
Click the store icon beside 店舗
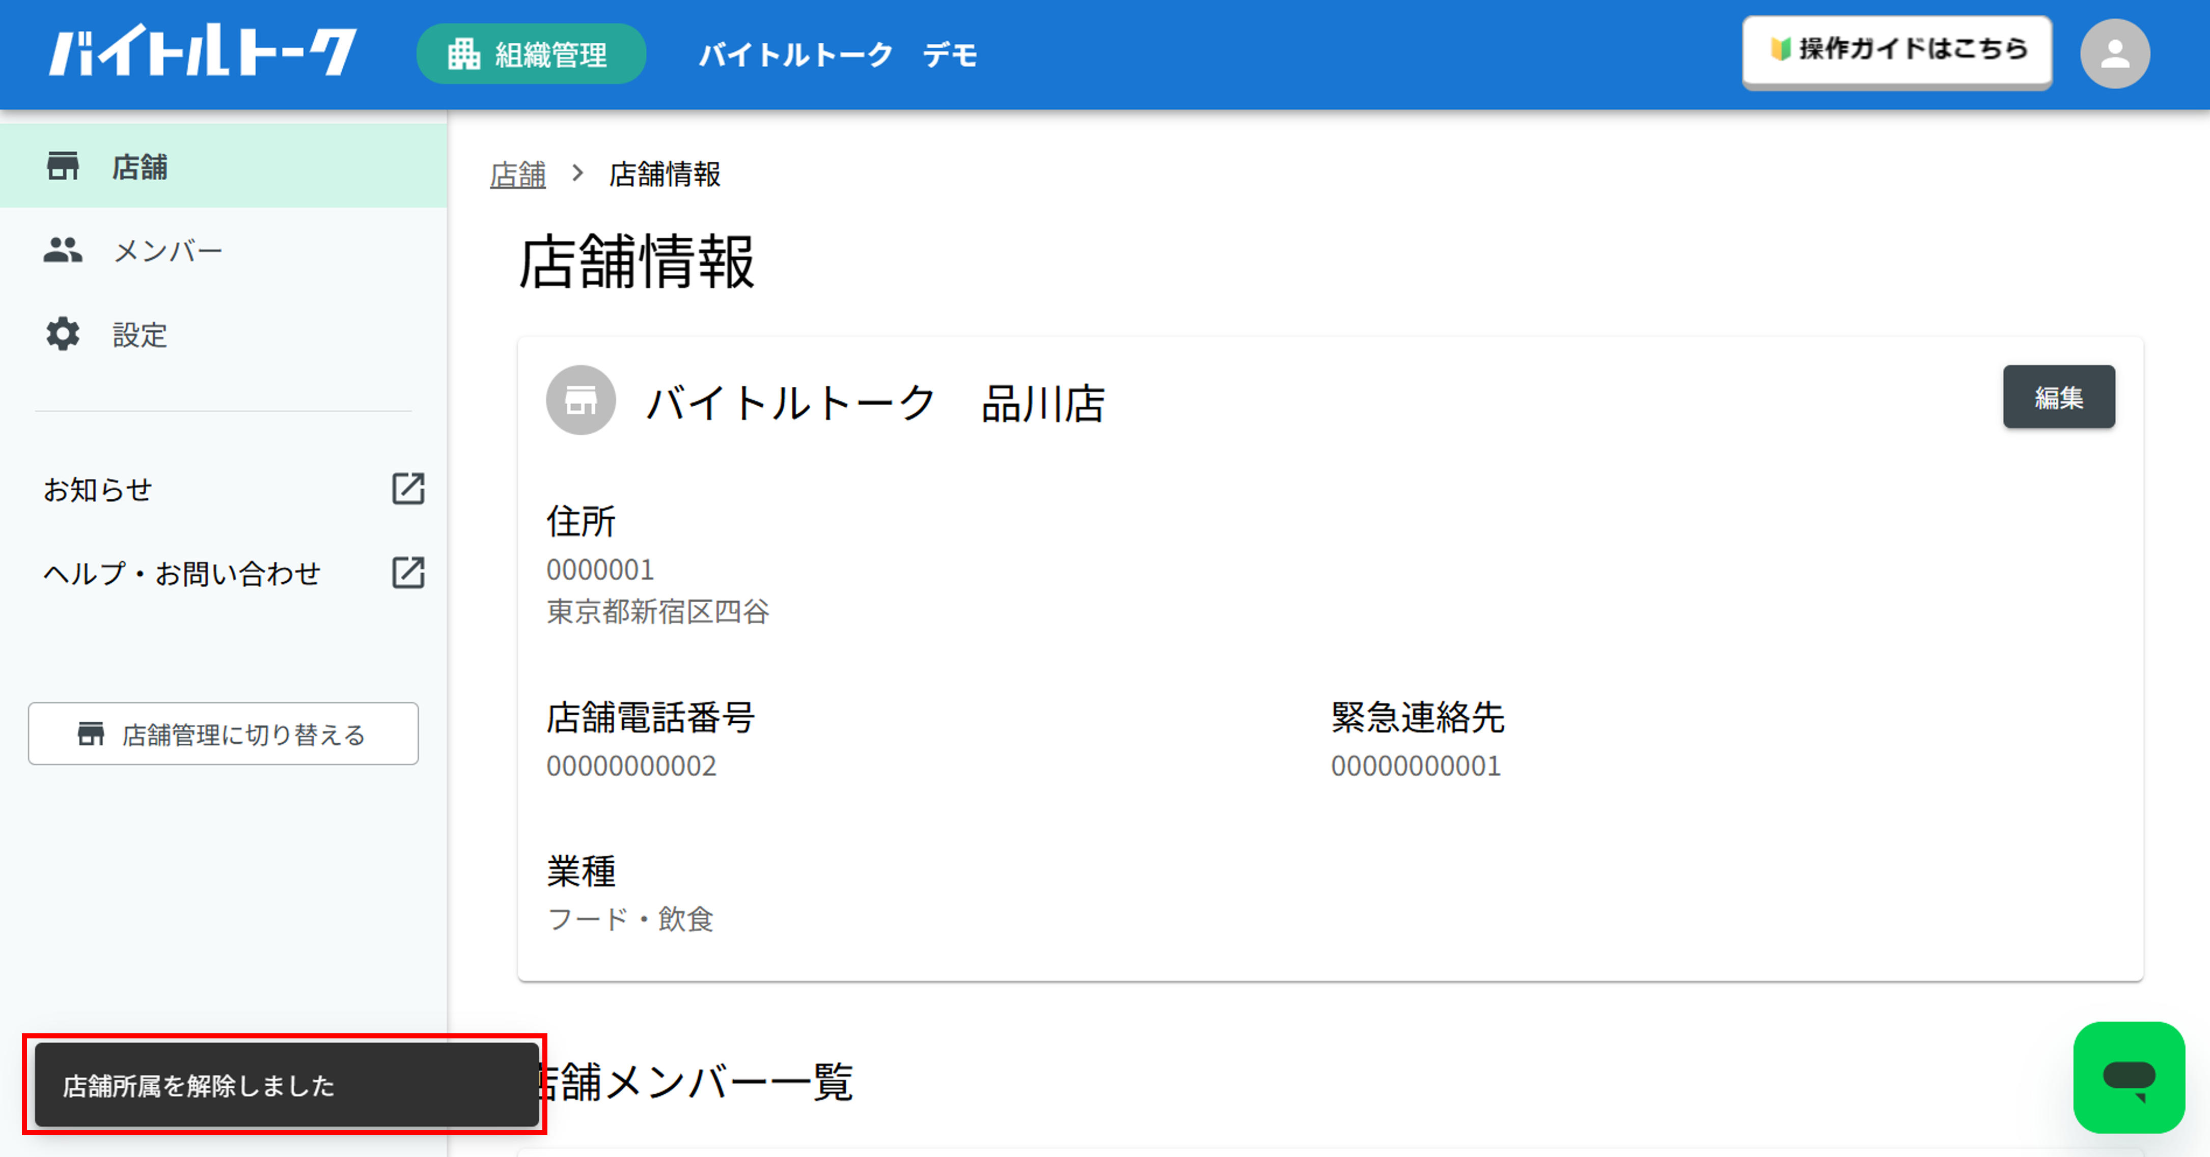[x=63, y=166]
